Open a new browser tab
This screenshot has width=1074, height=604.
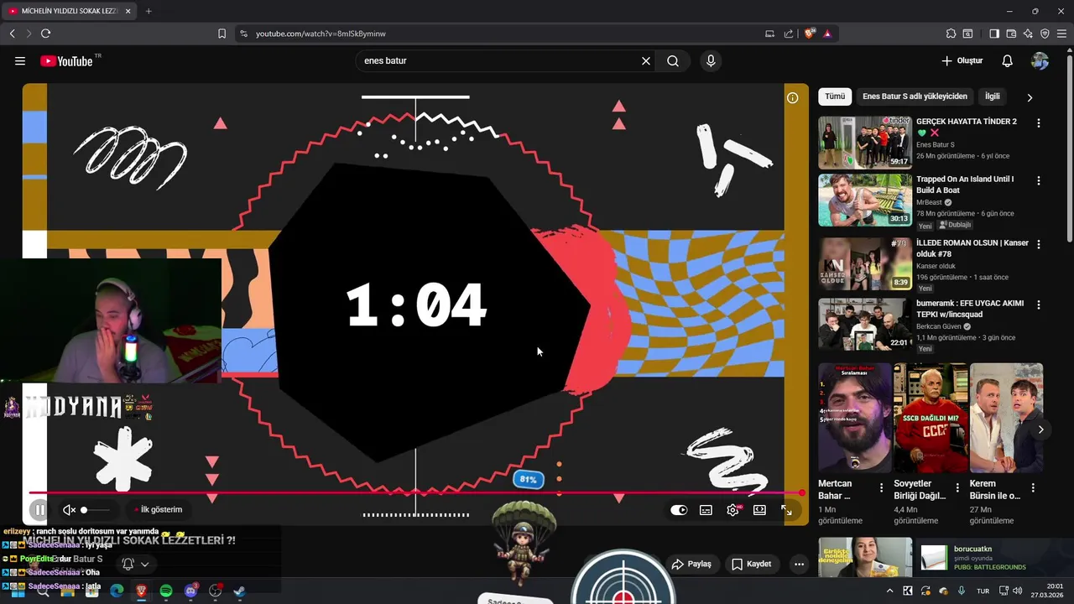149,11
